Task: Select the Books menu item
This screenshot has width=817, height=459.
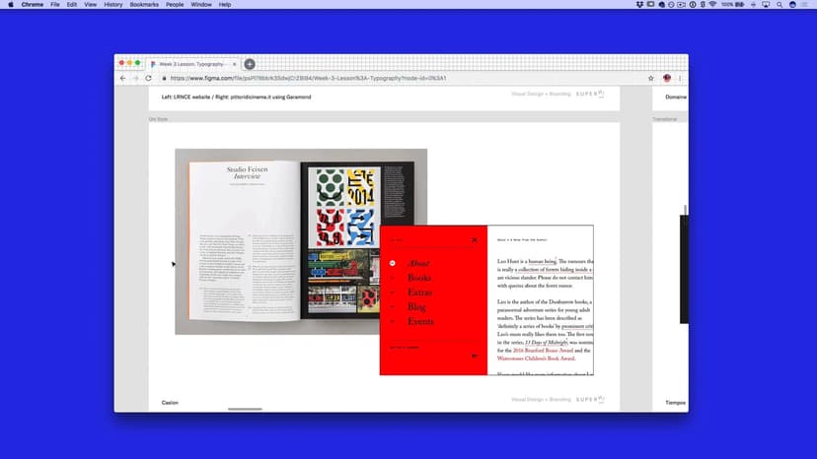Action: click(419, 278)
